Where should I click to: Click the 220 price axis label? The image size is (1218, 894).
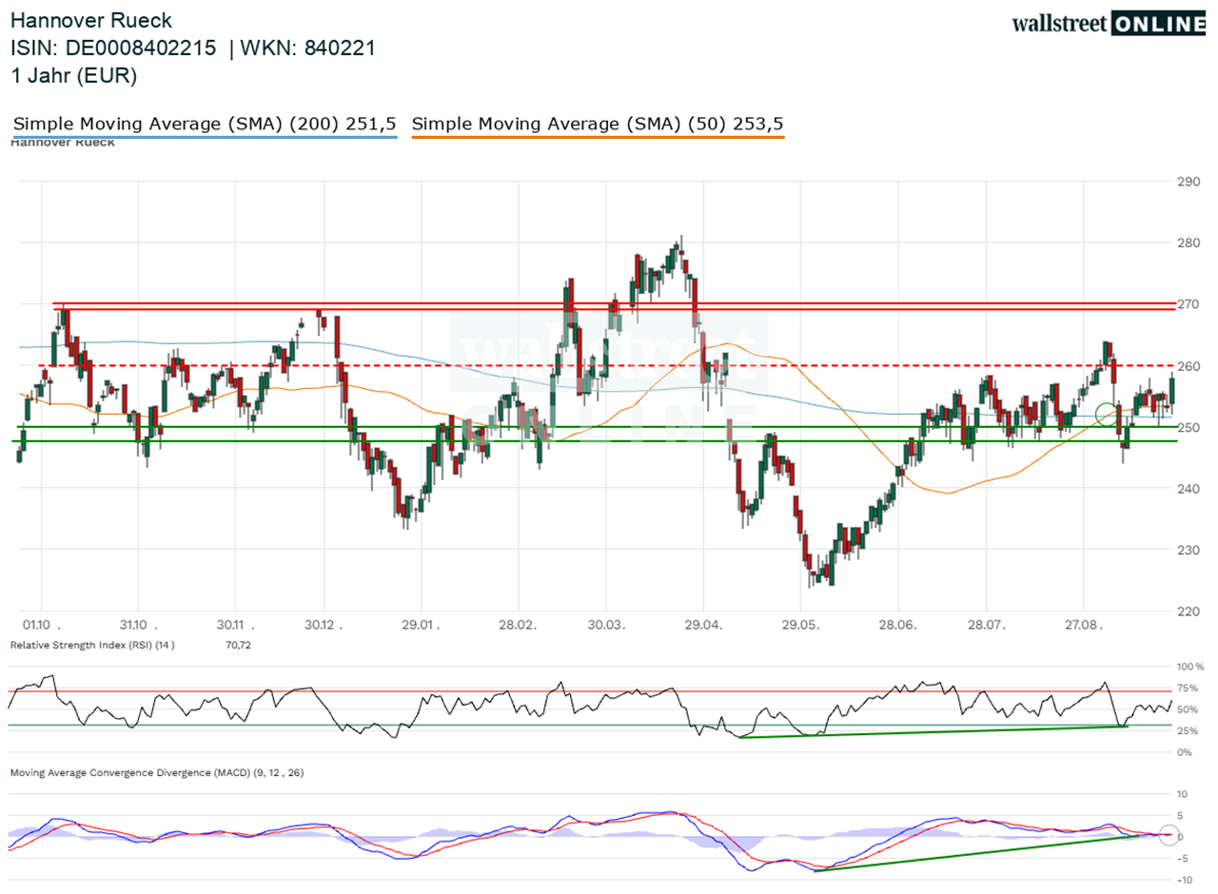1189,612
